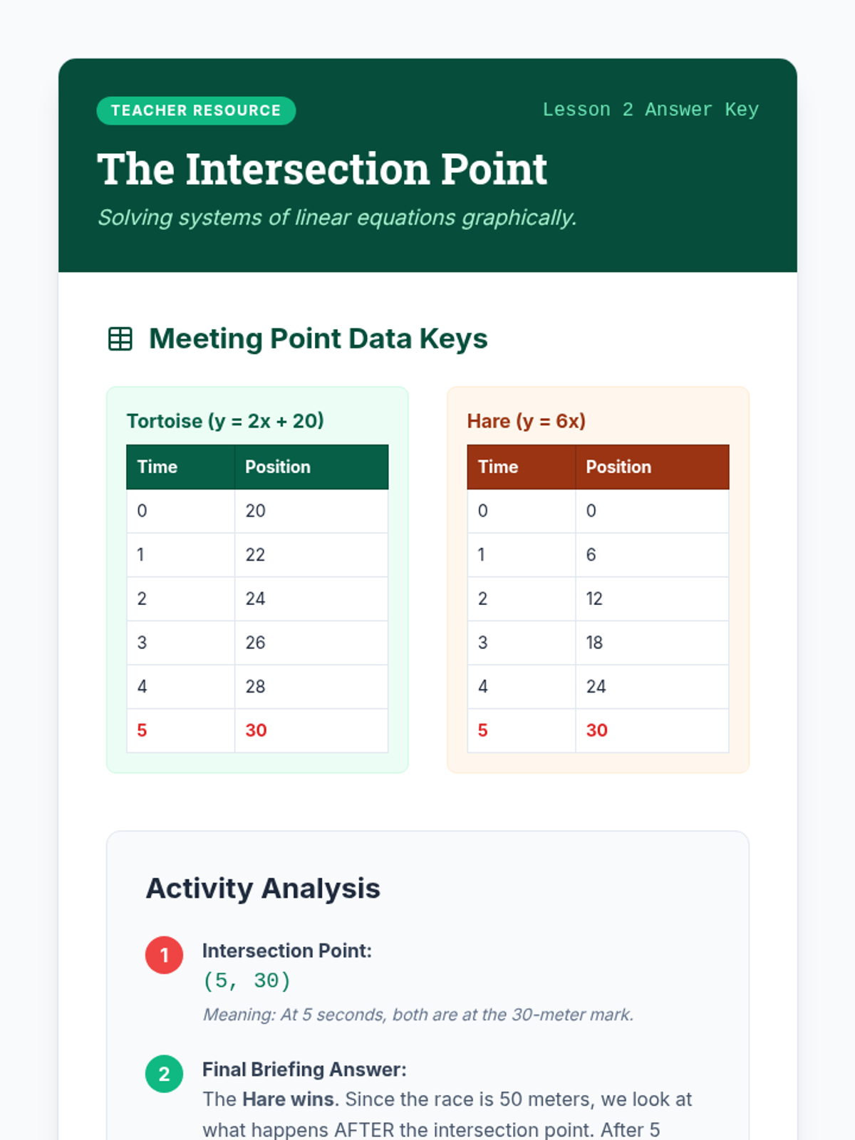Screen dimensions: 855x1140
Task: Click the Meeting Point Data Keys heading
Action: pyautogui.click(x=318, y=339)
